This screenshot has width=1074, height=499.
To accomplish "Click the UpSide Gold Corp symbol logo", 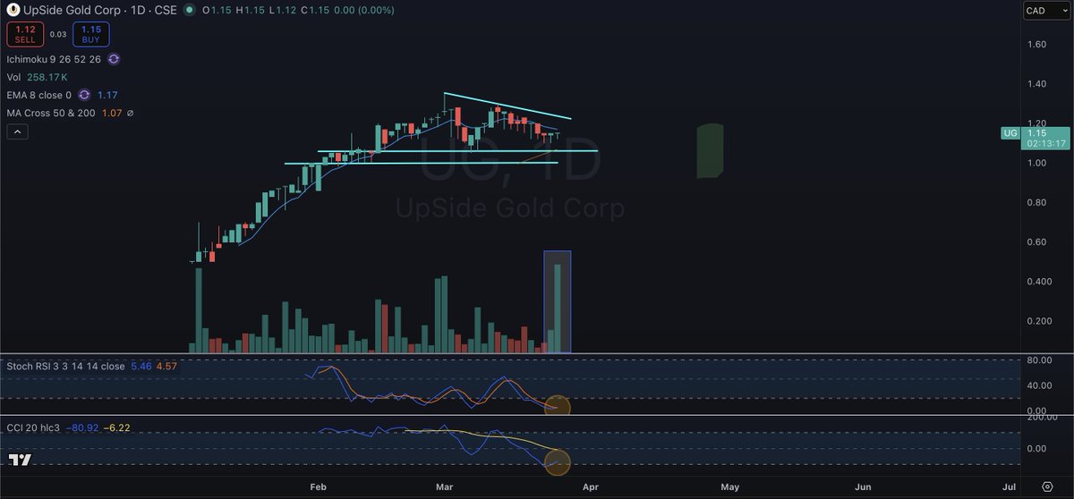I will pos(14,10).
